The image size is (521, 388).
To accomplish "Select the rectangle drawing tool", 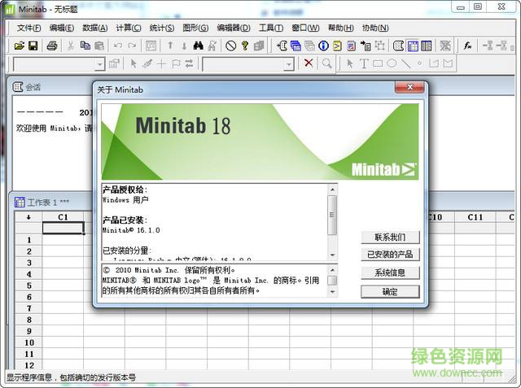I will [x=378, y=63].
